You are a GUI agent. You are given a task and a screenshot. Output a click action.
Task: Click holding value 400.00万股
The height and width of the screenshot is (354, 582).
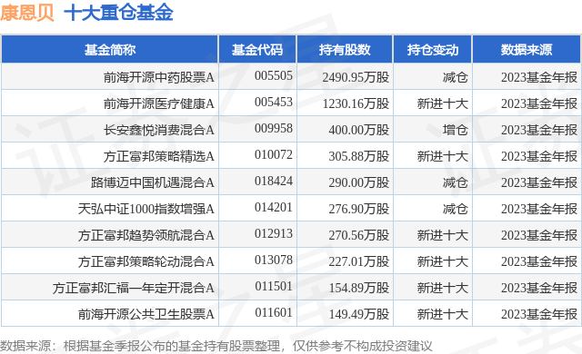[359, 130]
